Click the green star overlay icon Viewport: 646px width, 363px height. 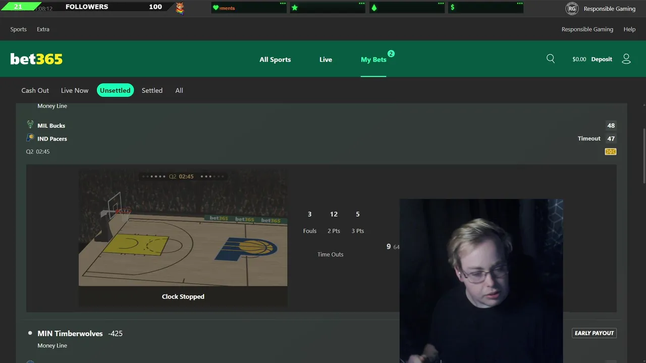point(295,8)
